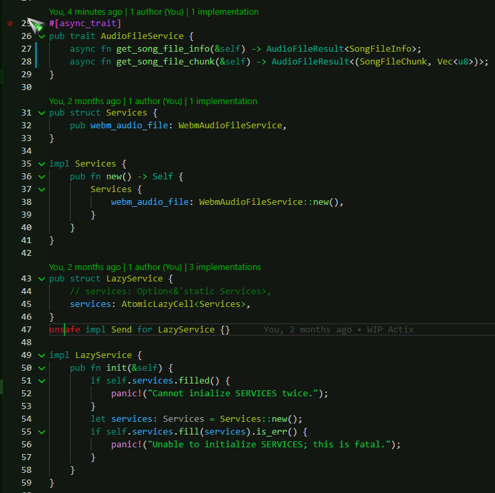The height and width of the screenshot is (493, 495).
Task: Click the 'get_song_file_info' function name
Action: tap(163, 49)
